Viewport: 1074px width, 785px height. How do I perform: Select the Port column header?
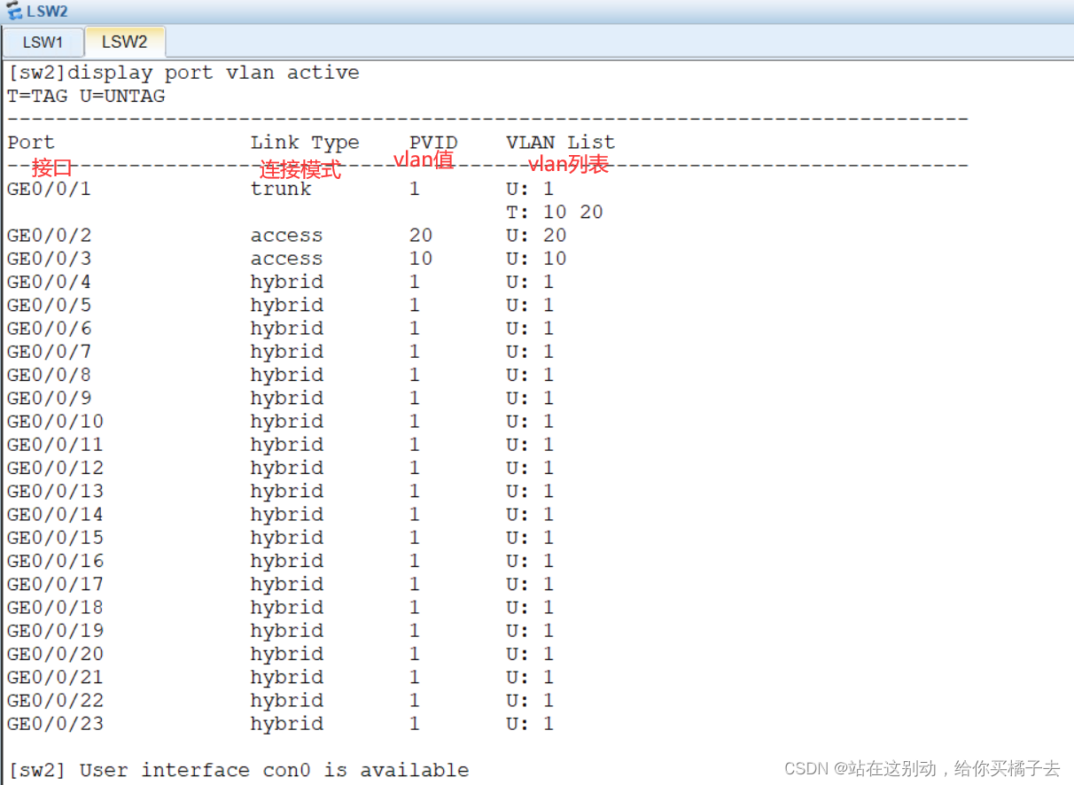click(x=29, y=142)
